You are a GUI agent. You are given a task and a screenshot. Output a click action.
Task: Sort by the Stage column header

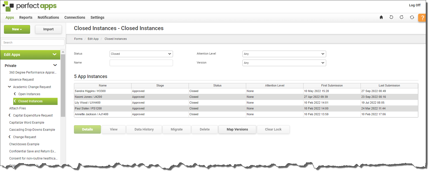tap(160, 85)
